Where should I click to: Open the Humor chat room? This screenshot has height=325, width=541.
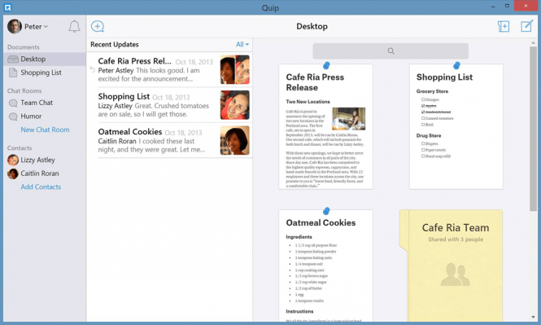(x=45, y=116)
